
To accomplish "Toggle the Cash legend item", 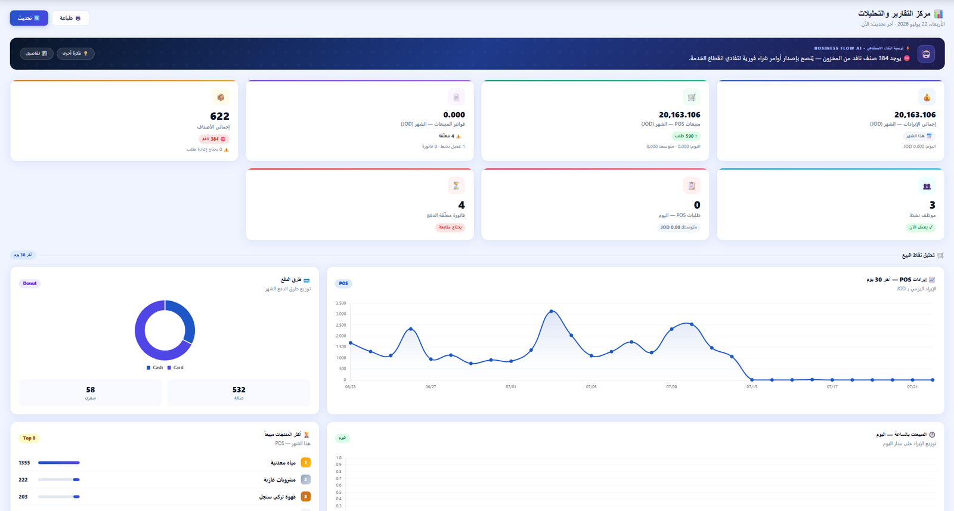I will [x=154, y=368].
